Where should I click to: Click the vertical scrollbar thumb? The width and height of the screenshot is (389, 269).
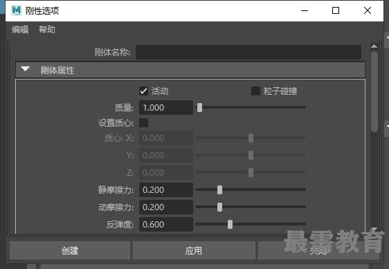pyautogui.click(x=374, y=91)
